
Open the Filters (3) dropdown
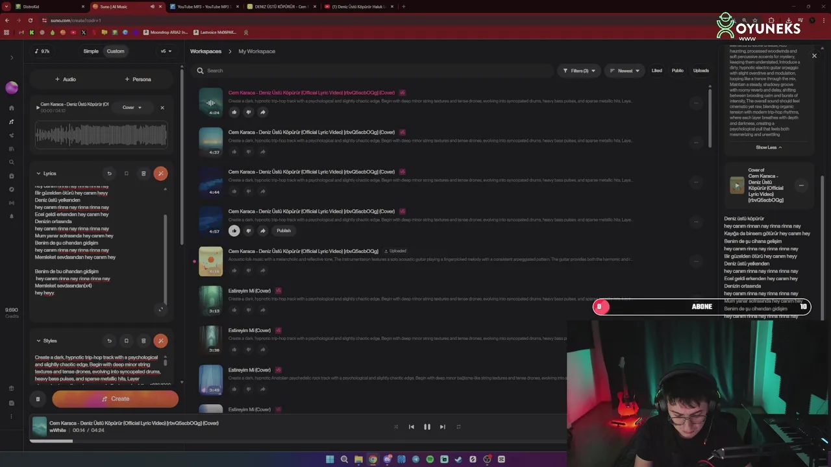click(x=578, y=71)
